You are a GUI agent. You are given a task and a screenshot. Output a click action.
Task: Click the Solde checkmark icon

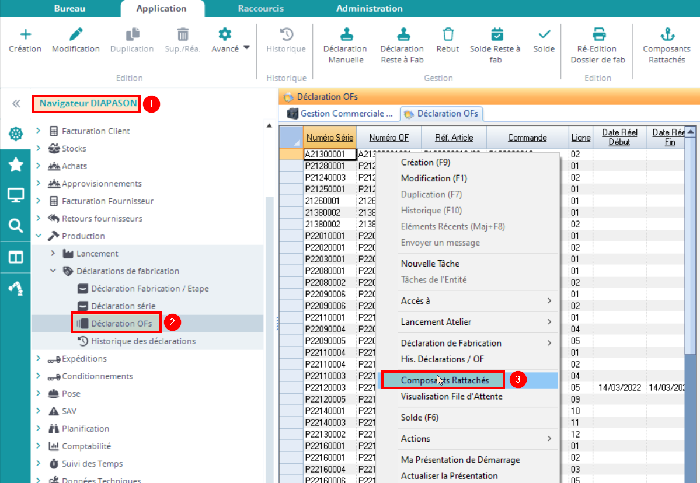[544, 34]
